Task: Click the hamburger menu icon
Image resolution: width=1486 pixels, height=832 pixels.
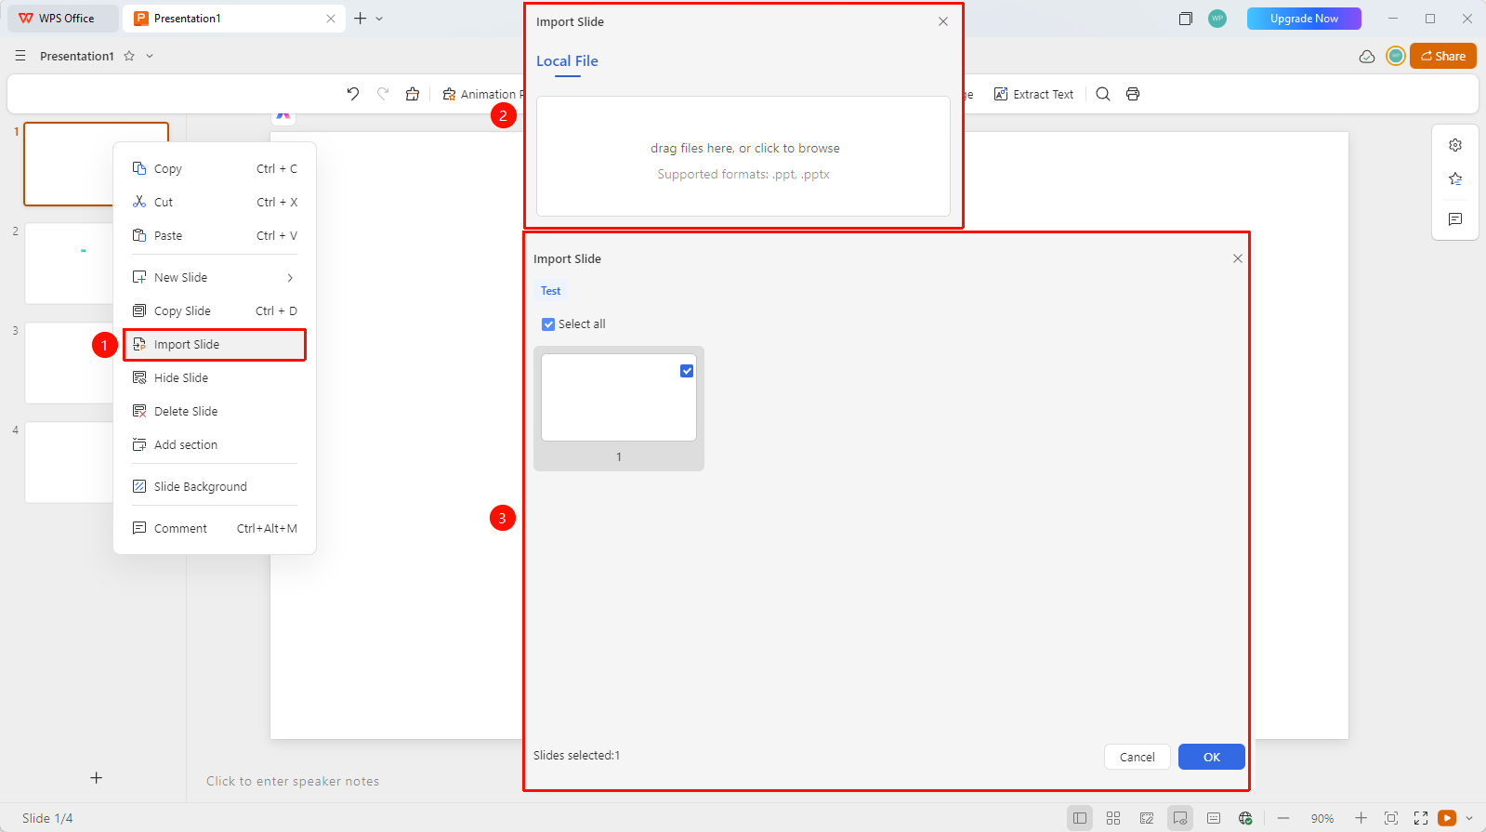Action: [x=20, y=56]
